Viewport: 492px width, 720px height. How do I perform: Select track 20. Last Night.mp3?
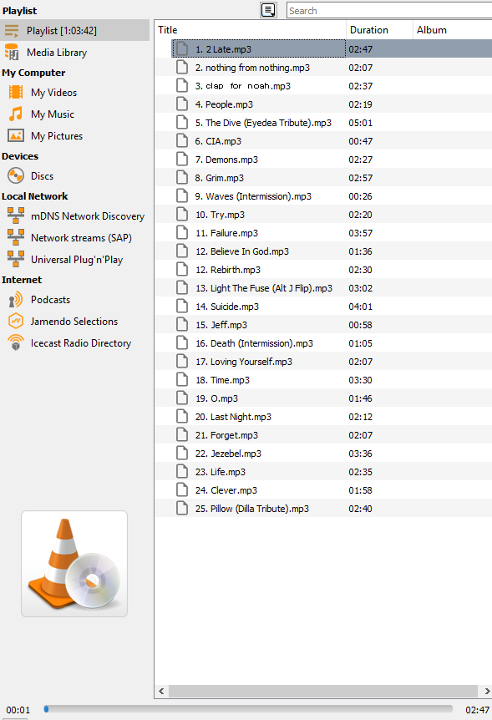323,417
